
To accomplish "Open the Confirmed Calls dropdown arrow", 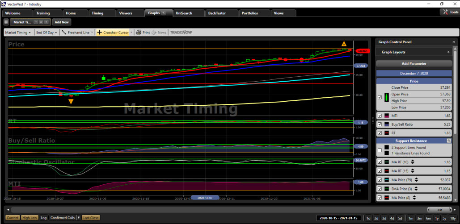I will click(x=79, y=218).
